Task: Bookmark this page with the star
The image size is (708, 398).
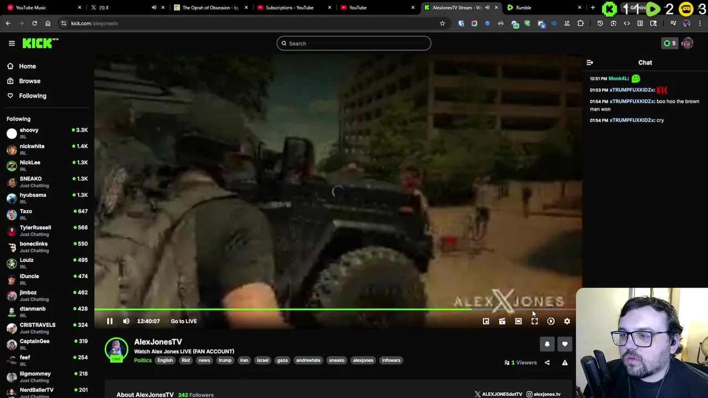Action: click(442, 23)
